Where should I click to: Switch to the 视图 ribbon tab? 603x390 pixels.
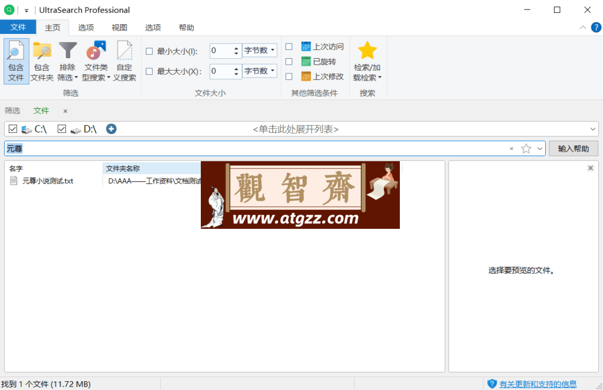point(119,28)
